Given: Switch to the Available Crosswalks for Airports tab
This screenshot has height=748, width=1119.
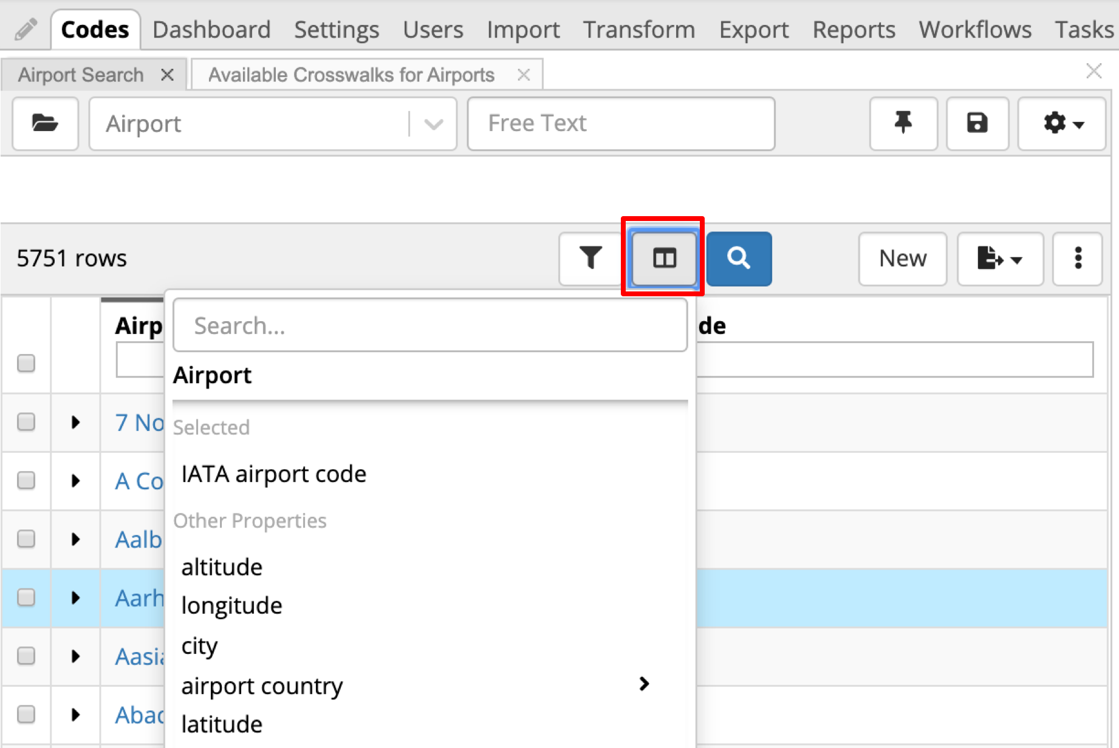Looking at the screenshot, I should [x=351, y=74].
